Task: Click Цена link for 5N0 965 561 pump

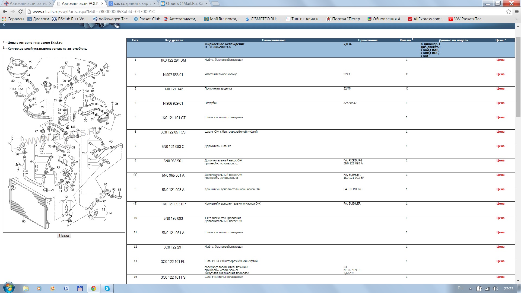Action: pyautogui.click(x=500, y=161)
